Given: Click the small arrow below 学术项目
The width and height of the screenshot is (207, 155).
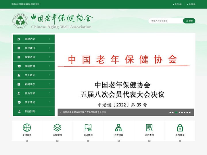Looking at the screenshot, I should [x=88, y=141].
